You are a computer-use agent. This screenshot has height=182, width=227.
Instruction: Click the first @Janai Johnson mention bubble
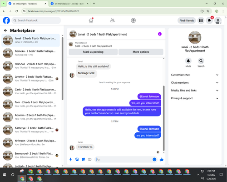tap(149, 96)
